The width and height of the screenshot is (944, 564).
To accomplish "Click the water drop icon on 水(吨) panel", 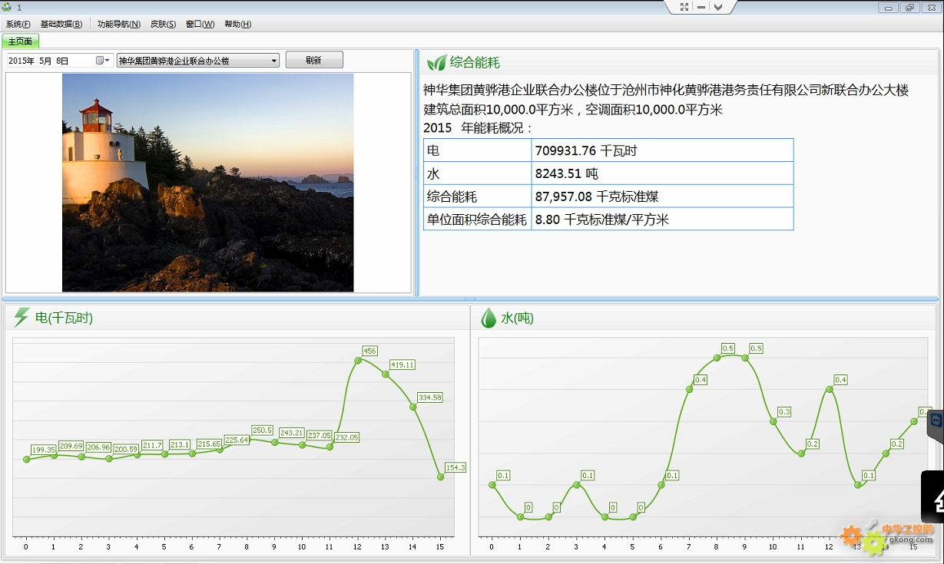I will tap(489, 317).
